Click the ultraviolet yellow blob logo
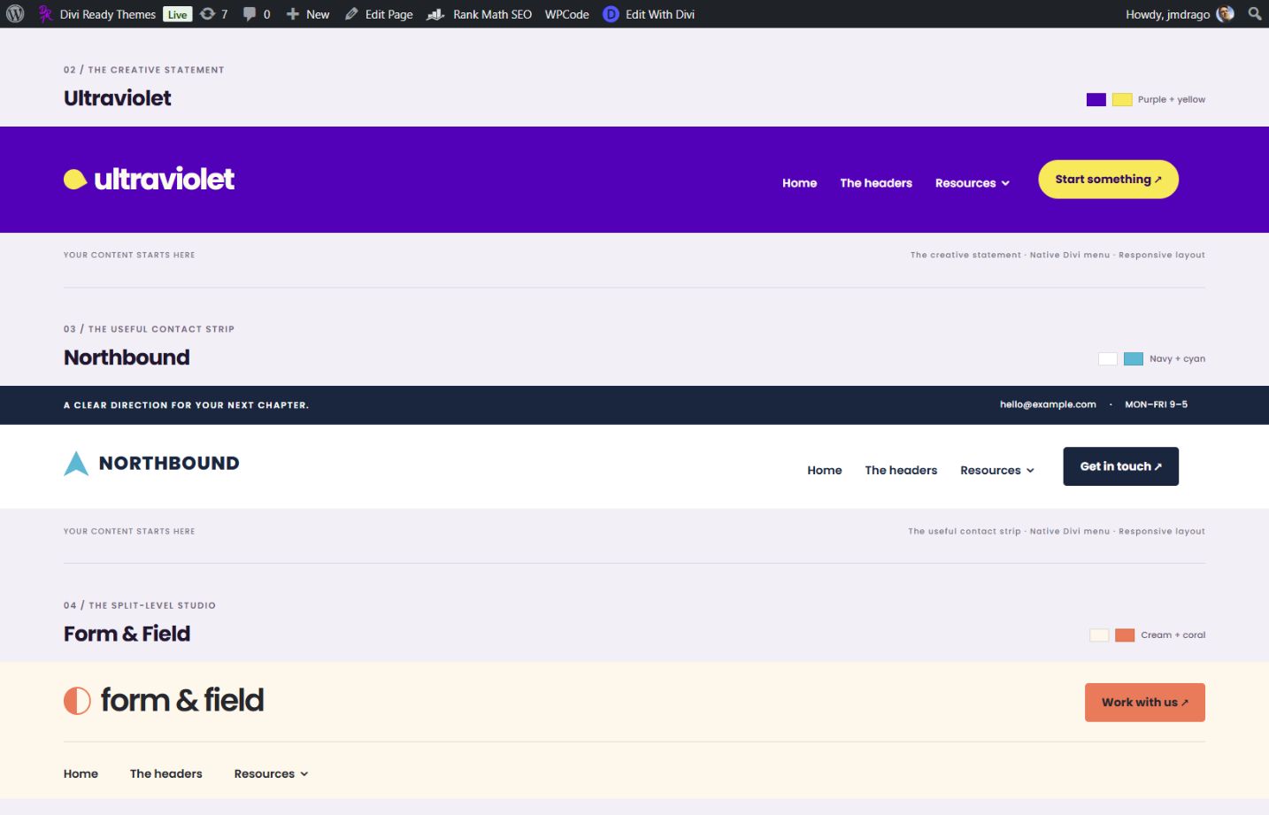The height and width of the screenshot is (815, 1269). (x=75, y=180)
